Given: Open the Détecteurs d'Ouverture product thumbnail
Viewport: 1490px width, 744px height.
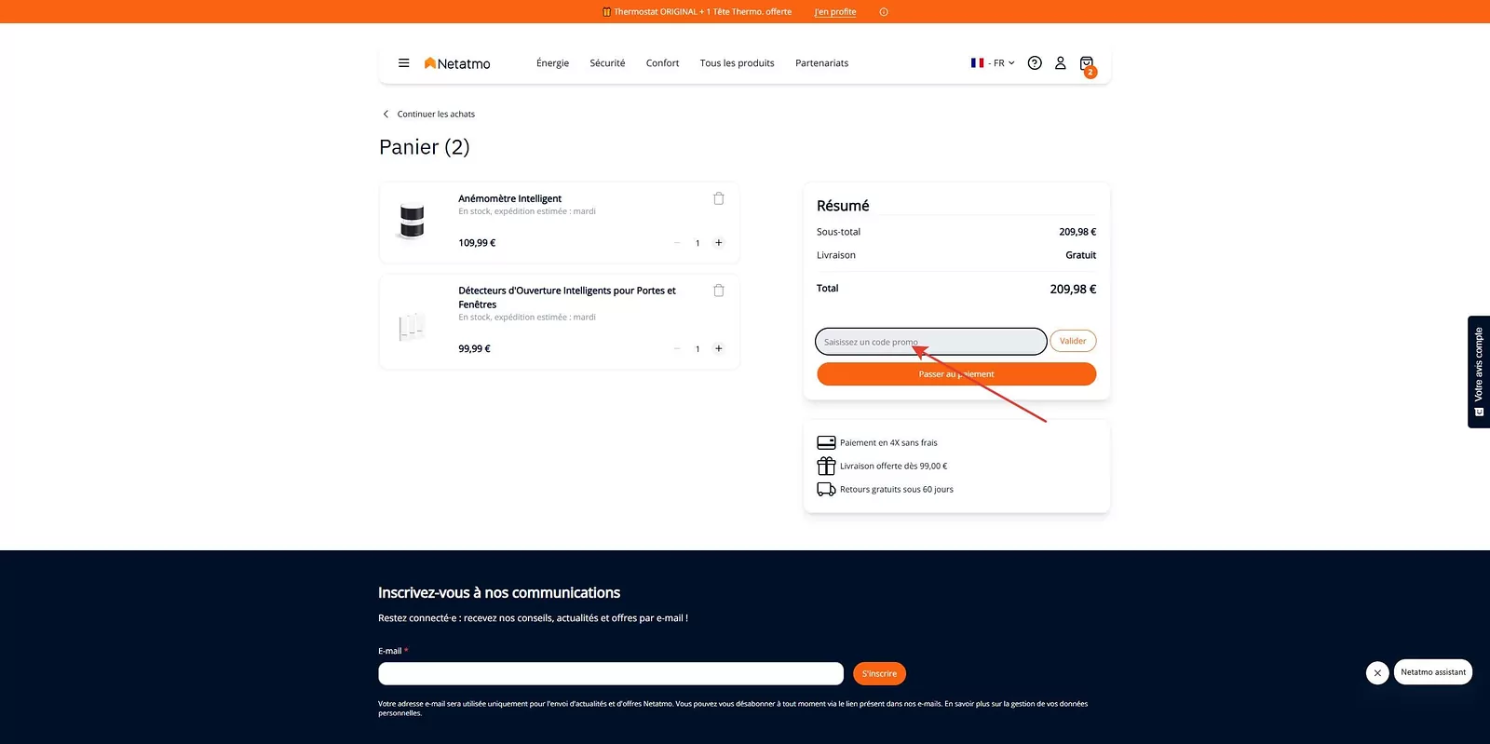Looking at the screenshot, I should pos(412,326).
